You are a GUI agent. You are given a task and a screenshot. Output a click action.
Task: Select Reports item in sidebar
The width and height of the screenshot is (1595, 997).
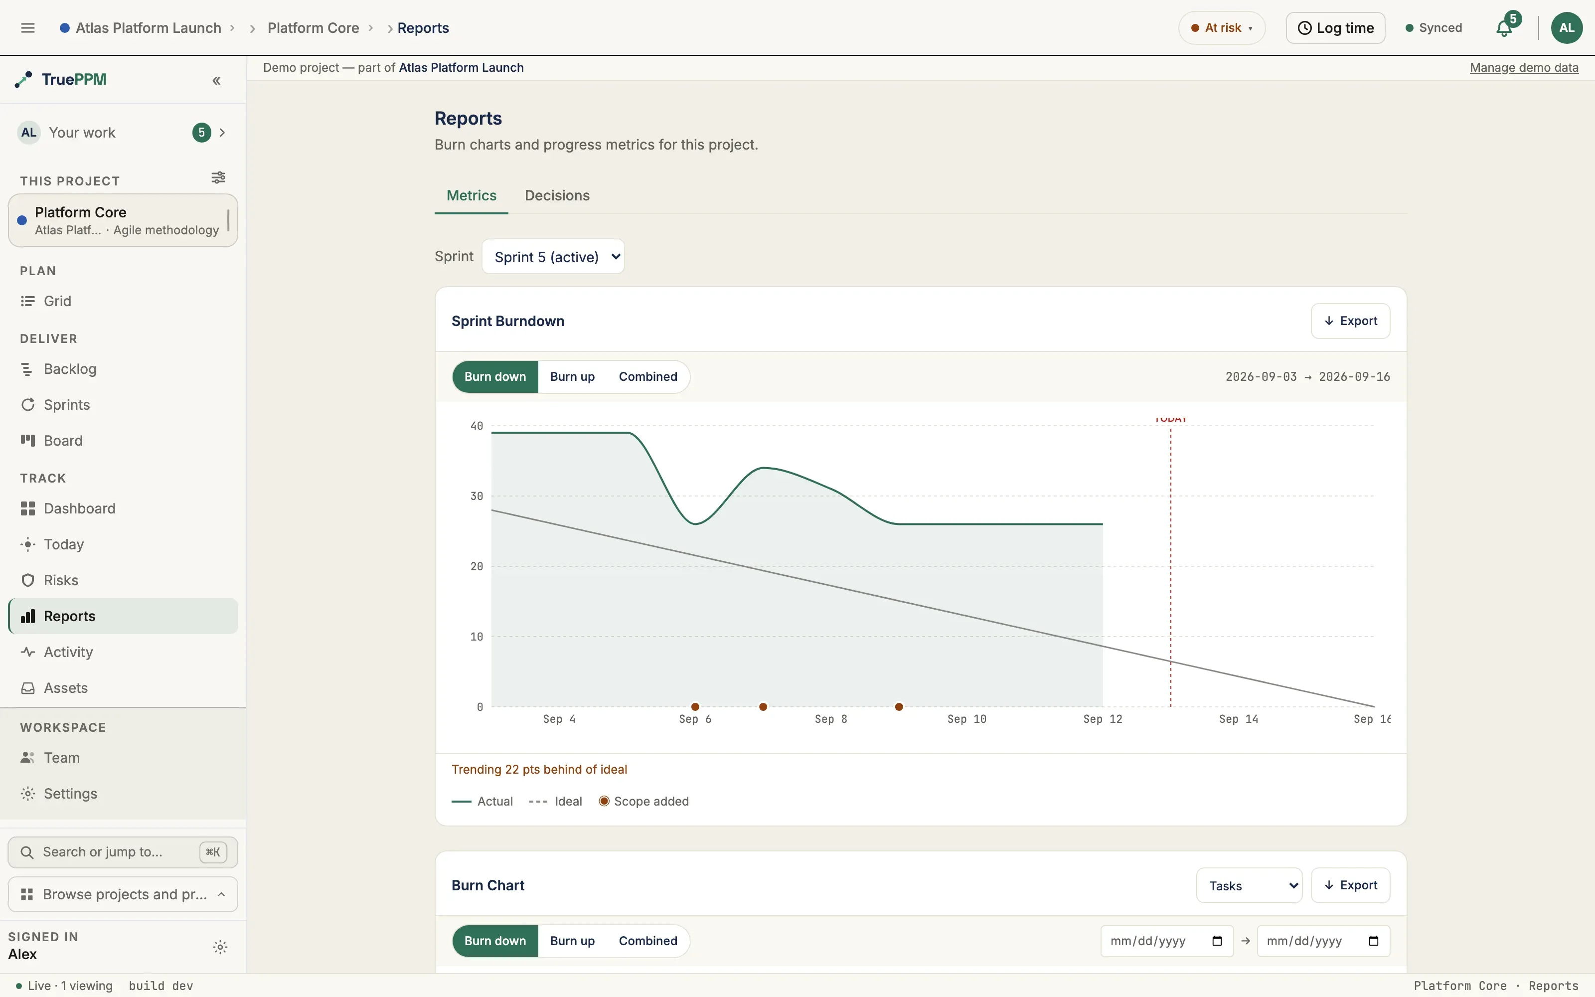pos(123,616)
